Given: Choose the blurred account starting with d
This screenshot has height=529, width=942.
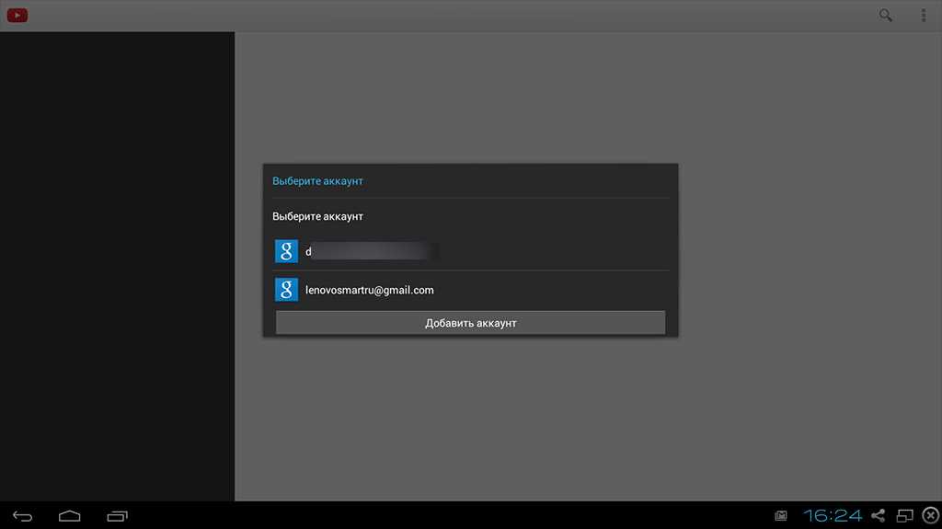Looking at the screenshot, I should [470, 251].
